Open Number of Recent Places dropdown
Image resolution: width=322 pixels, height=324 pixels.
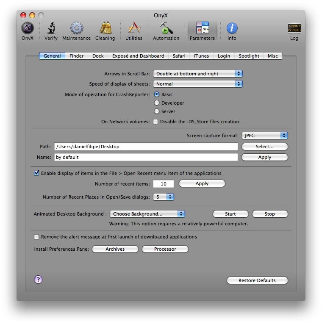coord(164,197)
